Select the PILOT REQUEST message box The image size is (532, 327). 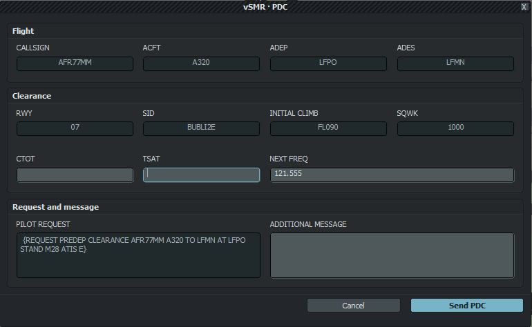click(x=138, y=255)
